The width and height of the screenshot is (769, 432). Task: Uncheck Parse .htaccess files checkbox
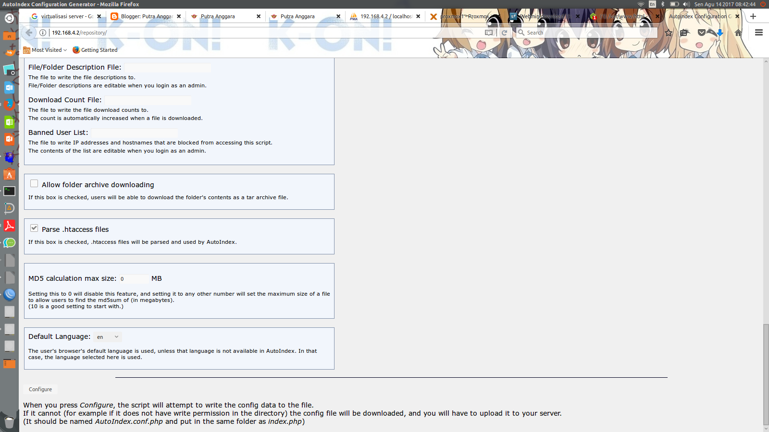point(34,228)
